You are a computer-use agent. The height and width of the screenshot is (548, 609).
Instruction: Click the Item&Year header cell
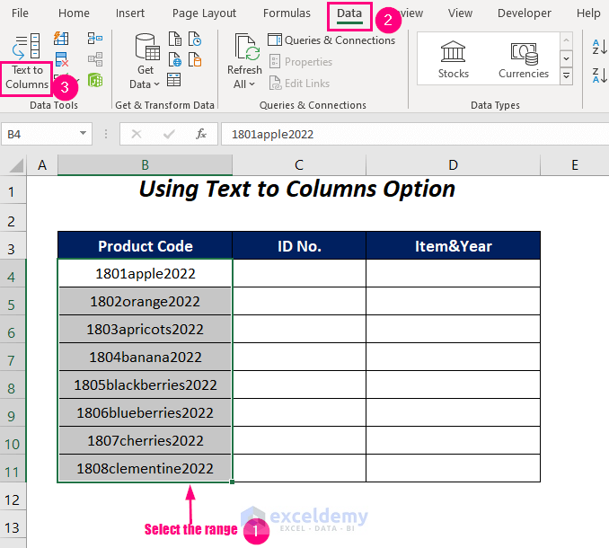[x=453, y=246]
